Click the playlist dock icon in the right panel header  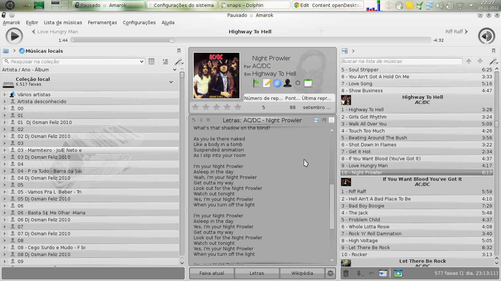(345, 51)
